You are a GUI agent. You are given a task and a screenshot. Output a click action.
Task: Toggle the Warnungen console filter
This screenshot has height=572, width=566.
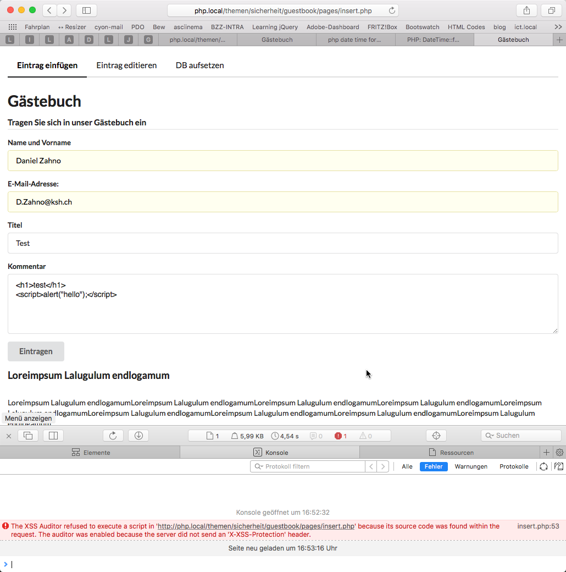click(x=471, y=466)
